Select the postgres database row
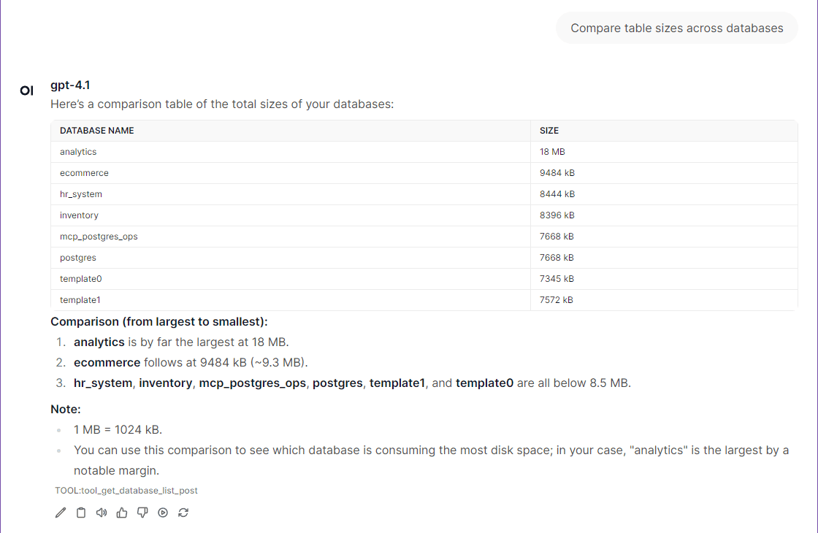The width and height of the screenshot is (818, 533). (78, 257)
